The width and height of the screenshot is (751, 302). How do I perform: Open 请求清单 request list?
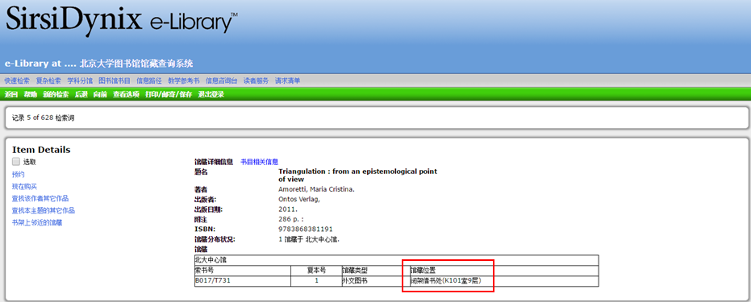[x=287, y=81]
